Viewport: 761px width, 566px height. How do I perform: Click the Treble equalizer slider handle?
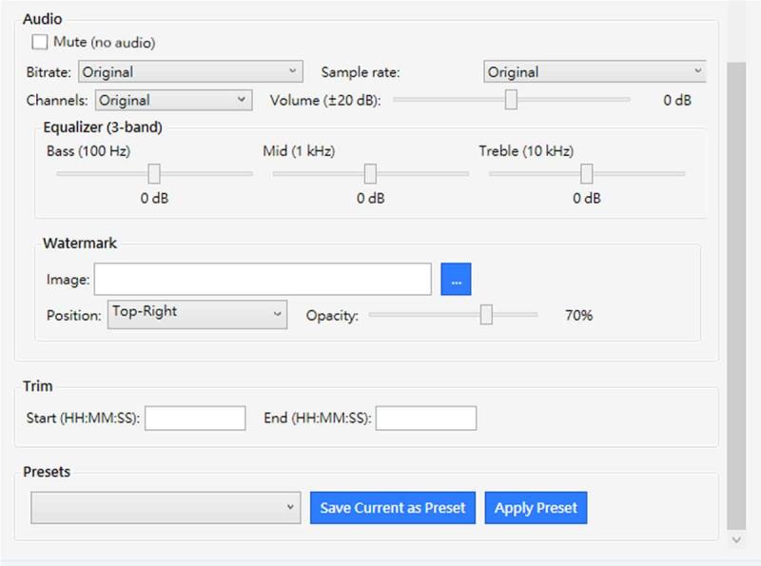(587, 174)
